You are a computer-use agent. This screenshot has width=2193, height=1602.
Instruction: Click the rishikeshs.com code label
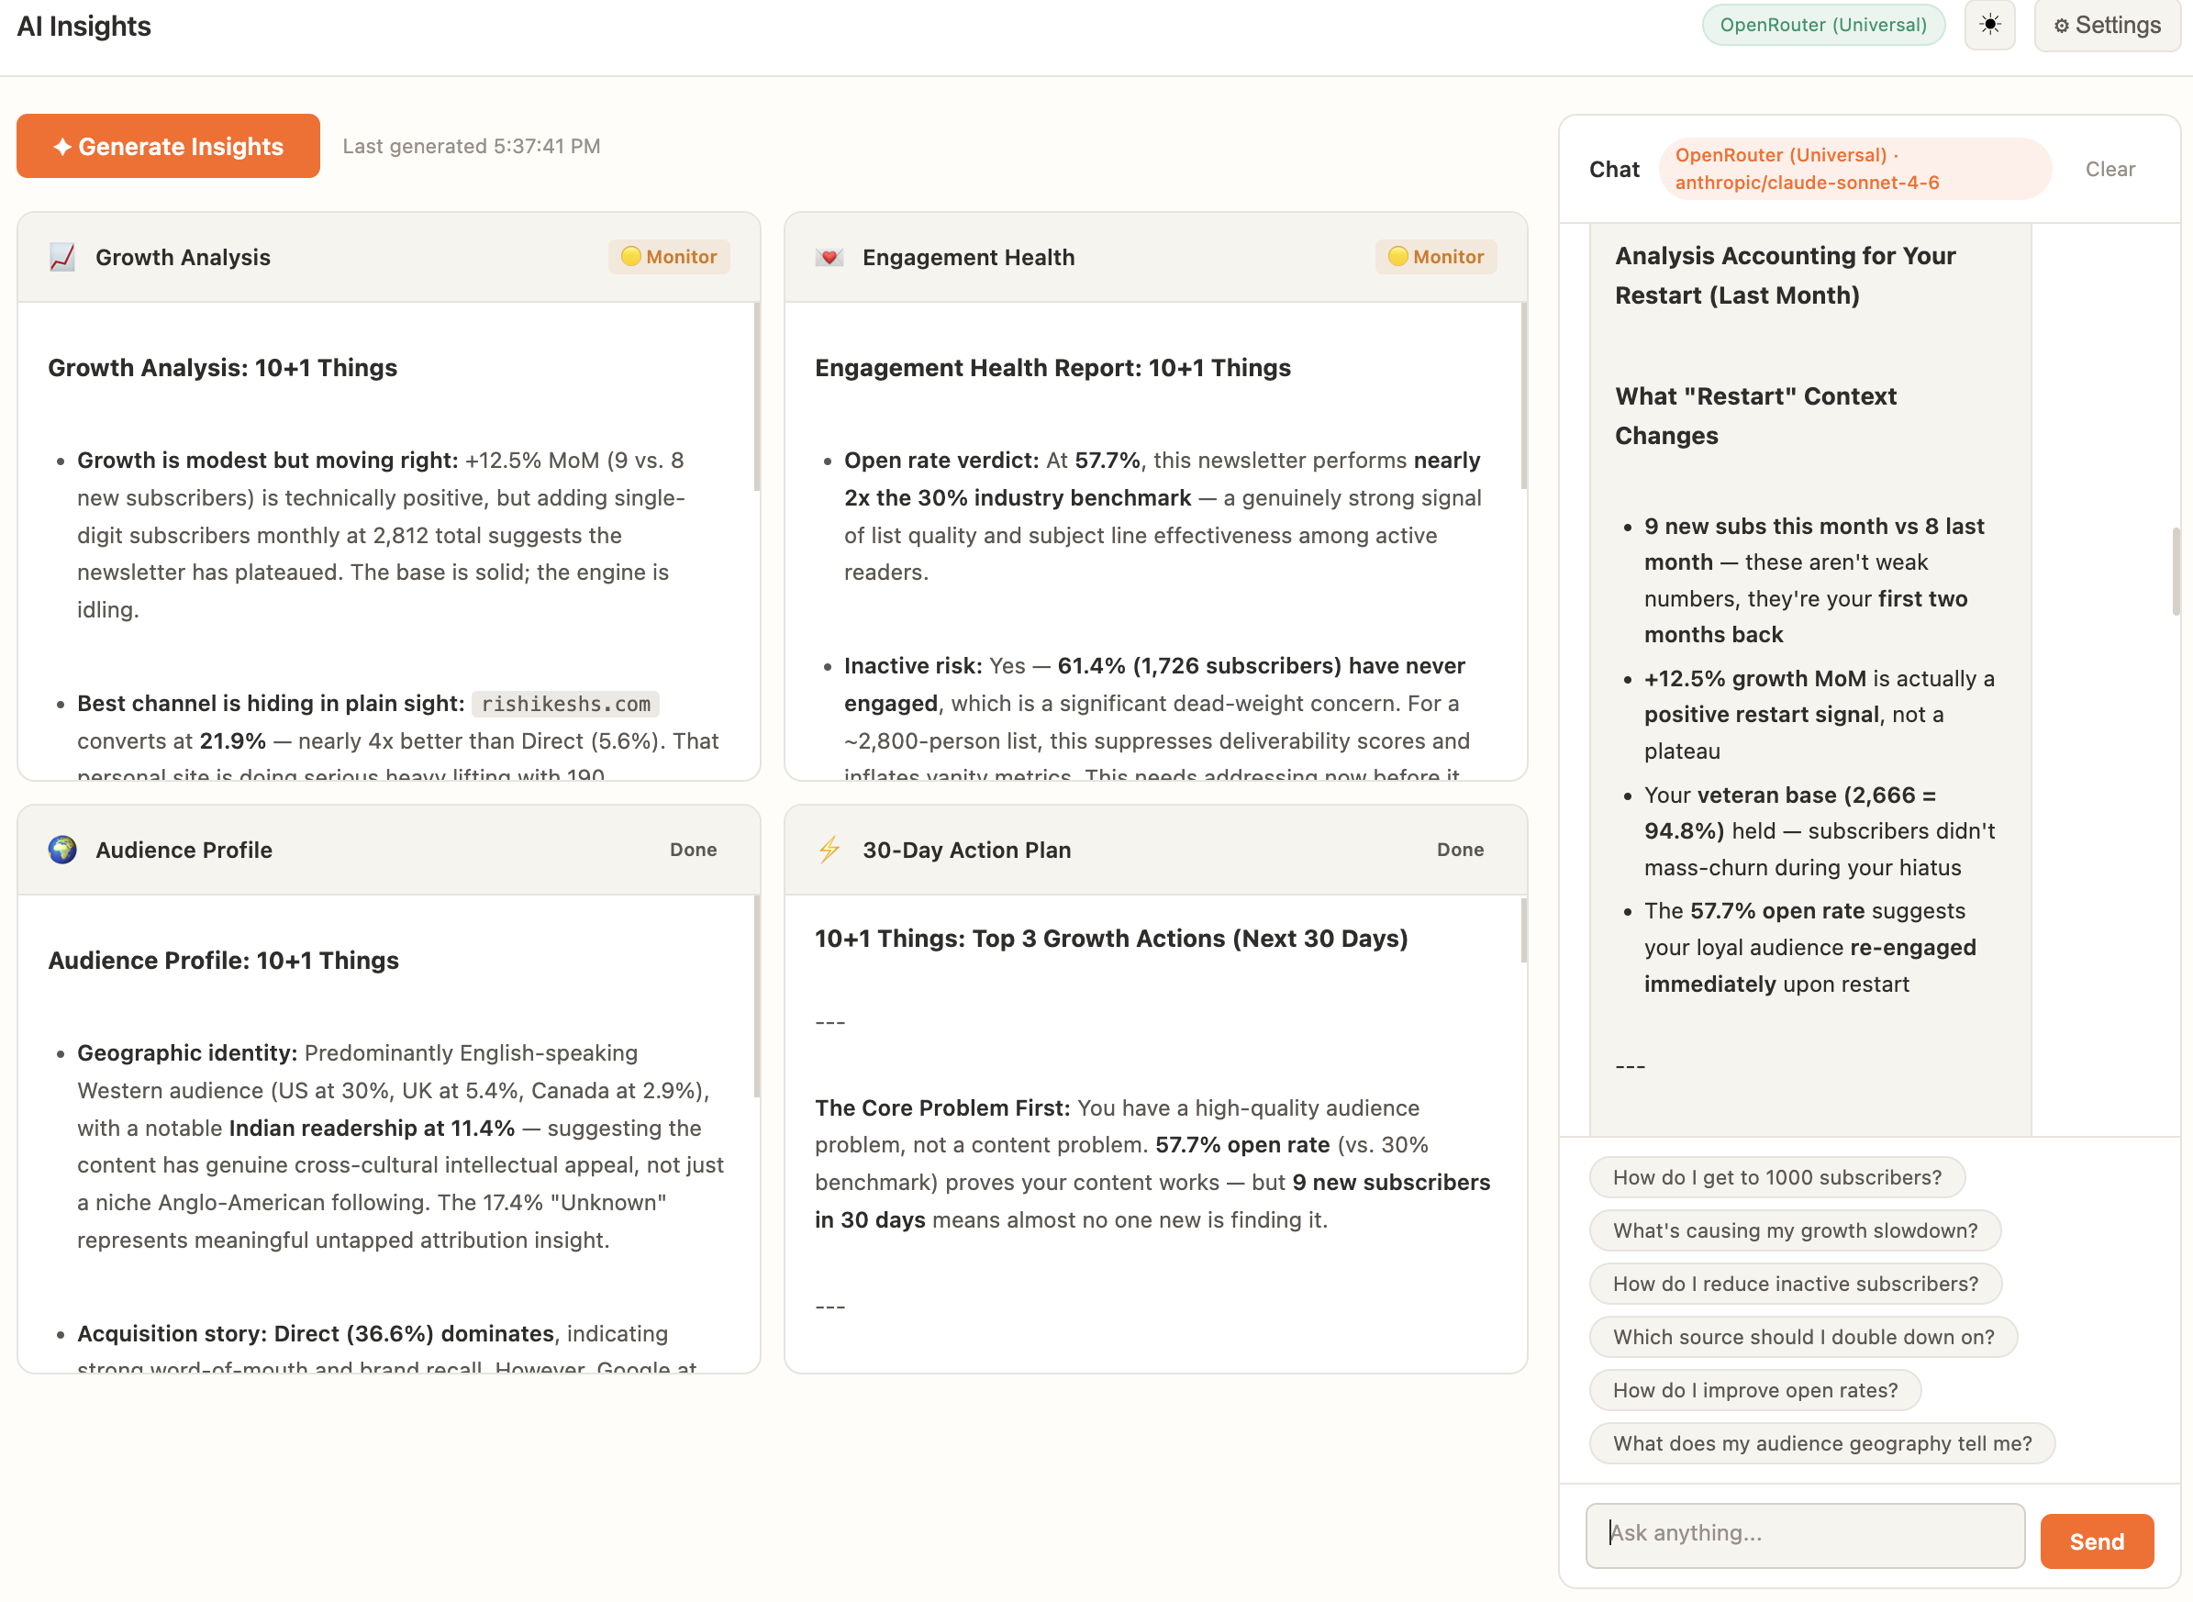click(x=565, y=704)
